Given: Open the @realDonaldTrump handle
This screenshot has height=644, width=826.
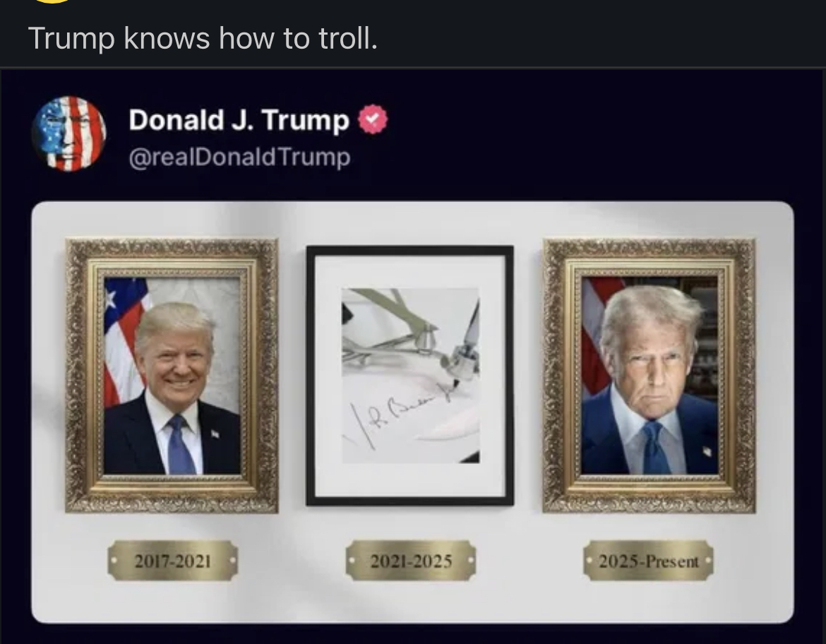Looking at the screenshot, I should 240,157.
